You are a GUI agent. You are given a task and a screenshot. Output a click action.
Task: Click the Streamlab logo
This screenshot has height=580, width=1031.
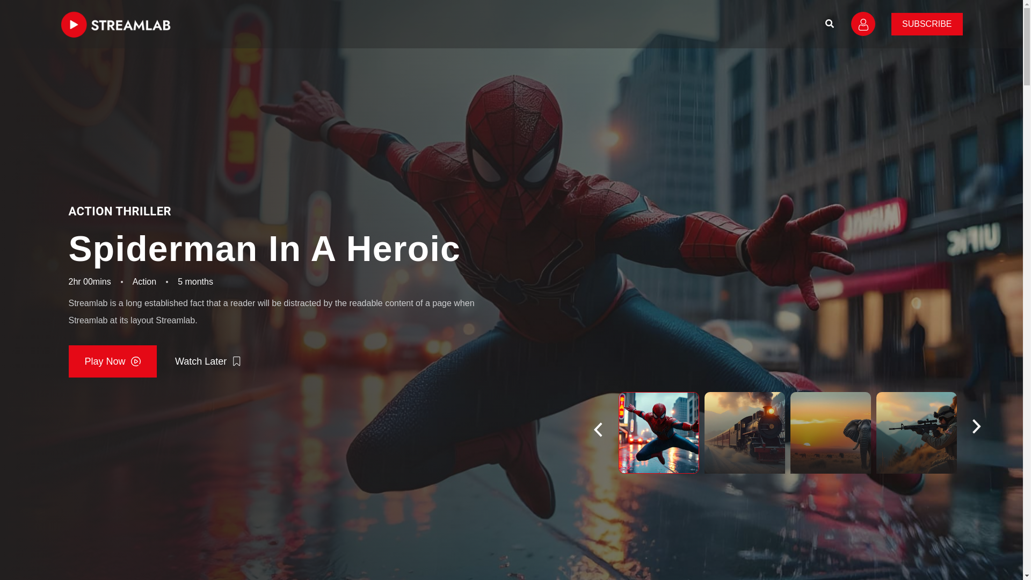tap(115, 24)
